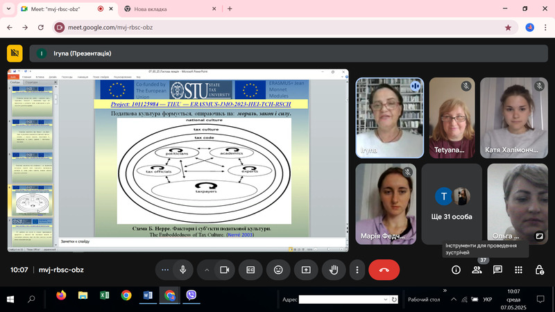Open emoji reactions panel
The width and height of the screenshot is (555, 312).
pyautogui.click(x=279, y=270)
